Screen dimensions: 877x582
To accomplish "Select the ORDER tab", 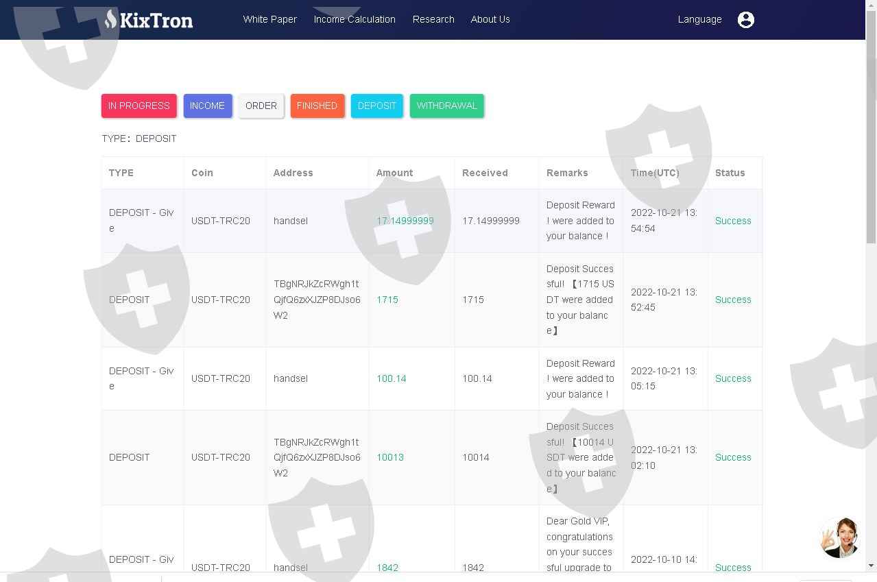I will pos(261,106).
